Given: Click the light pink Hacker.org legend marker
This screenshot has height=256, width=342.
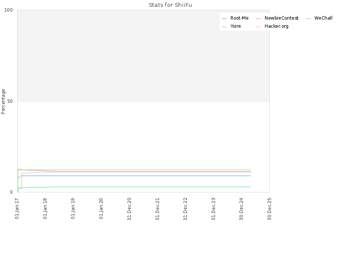Looking at the screenshot, I should pyautogui.click(x=259, y=27).
